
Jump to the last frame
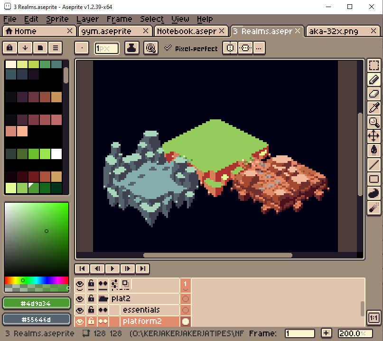pos(142,269)
